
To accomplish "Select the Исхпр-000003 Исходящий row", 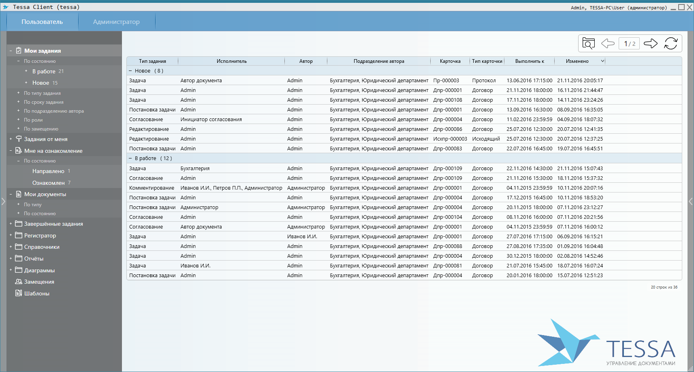I will tap(404, 139).
